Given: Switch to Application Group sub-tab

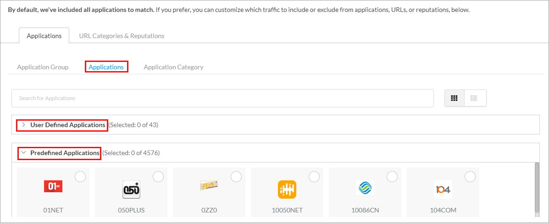Looking at the screenshot, I should coord(43,67).
